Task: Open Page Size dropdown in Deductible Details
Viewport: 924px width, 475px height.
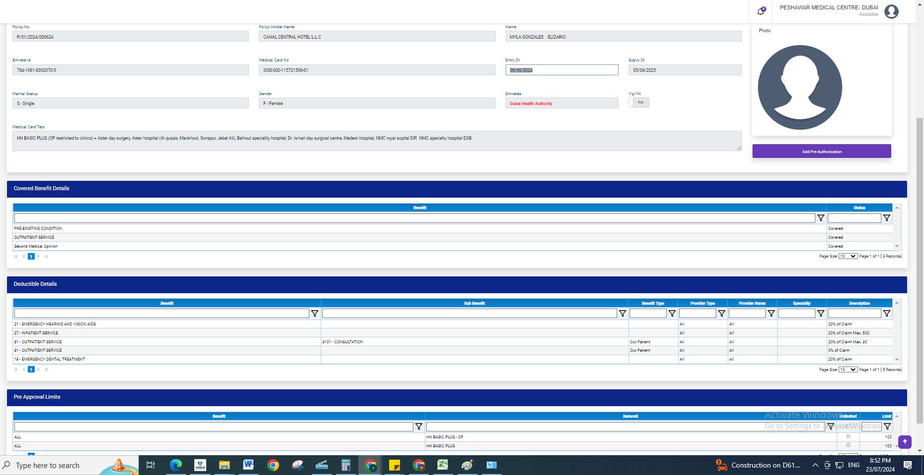Action: tap(848, 369)
